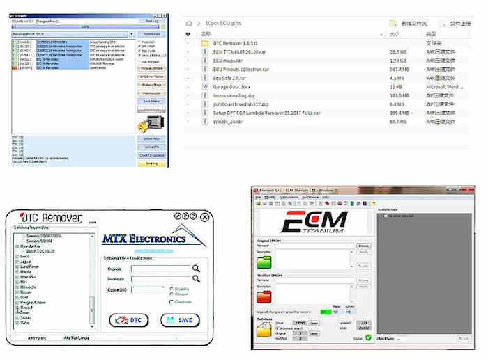Click the circled question mark help icon in DTC Remover
488x359 pixels.
pyautogui.click(x=193, y=216)
